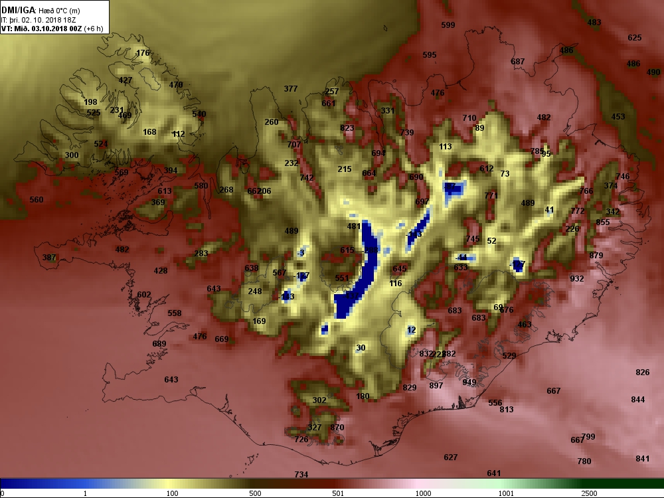Screen dimensions: 664x498
Task: Click the map value '215'
Action: (x=345, y=169)
